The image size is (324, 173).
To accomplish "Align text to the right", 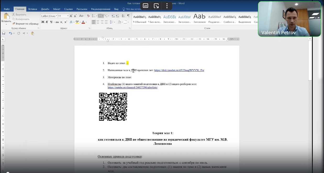I will pos(102,22).
